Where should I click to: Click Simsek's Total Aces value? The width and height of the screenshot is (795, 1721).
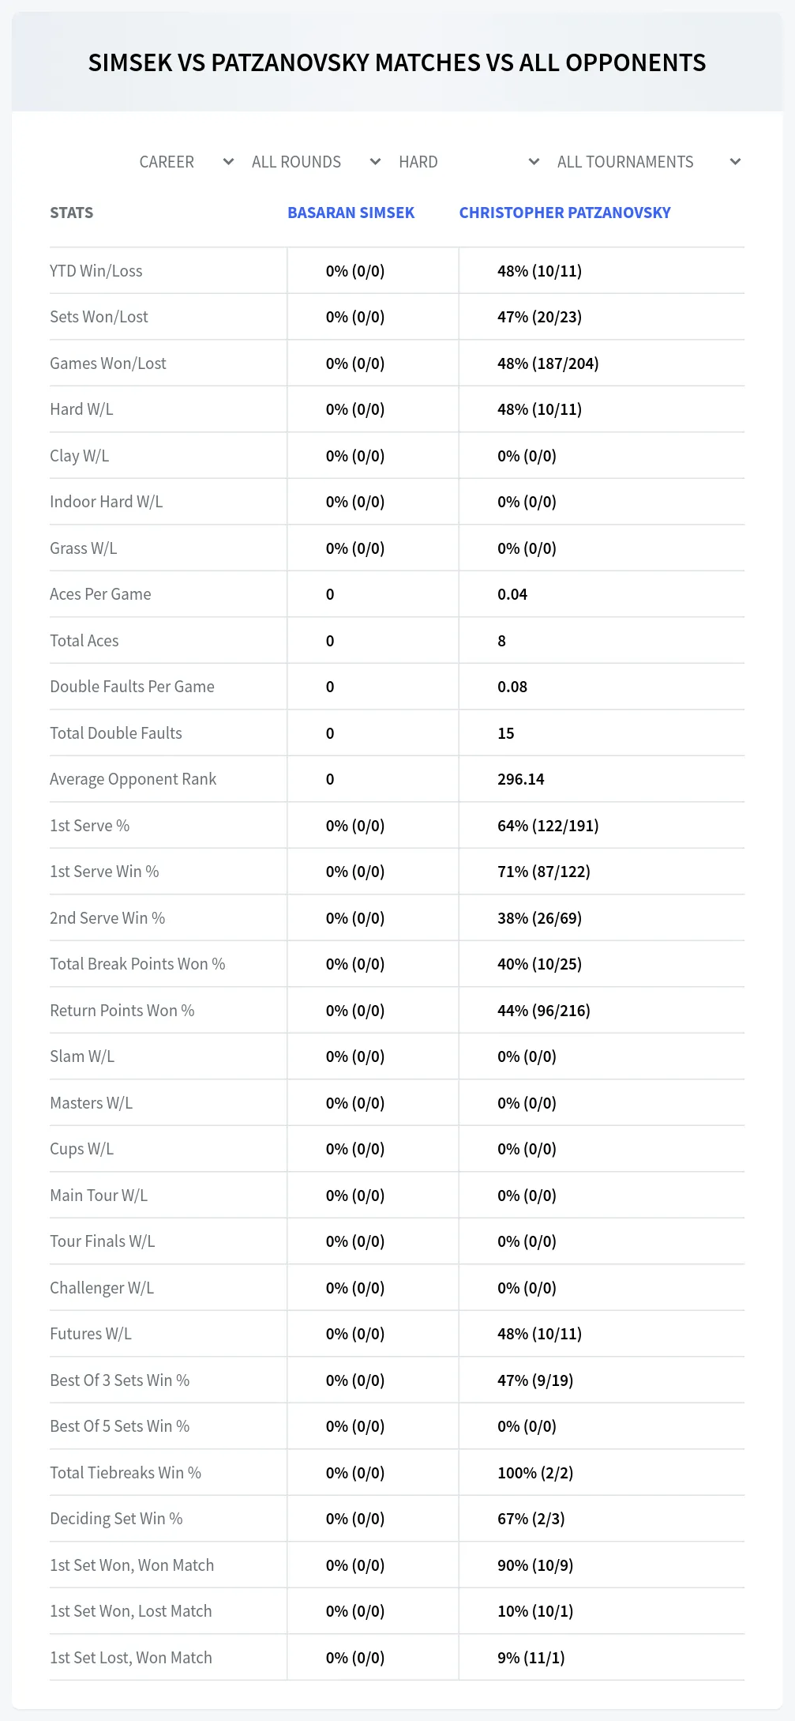(x=330, y=641)
